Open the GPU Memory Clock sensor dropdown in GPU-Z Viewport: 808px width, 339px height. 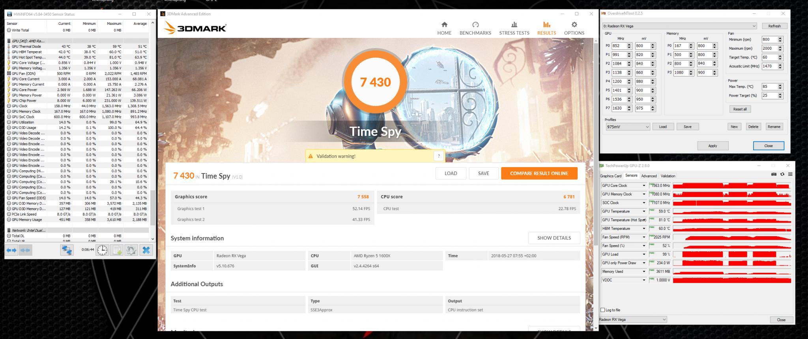tap(644, 194)
